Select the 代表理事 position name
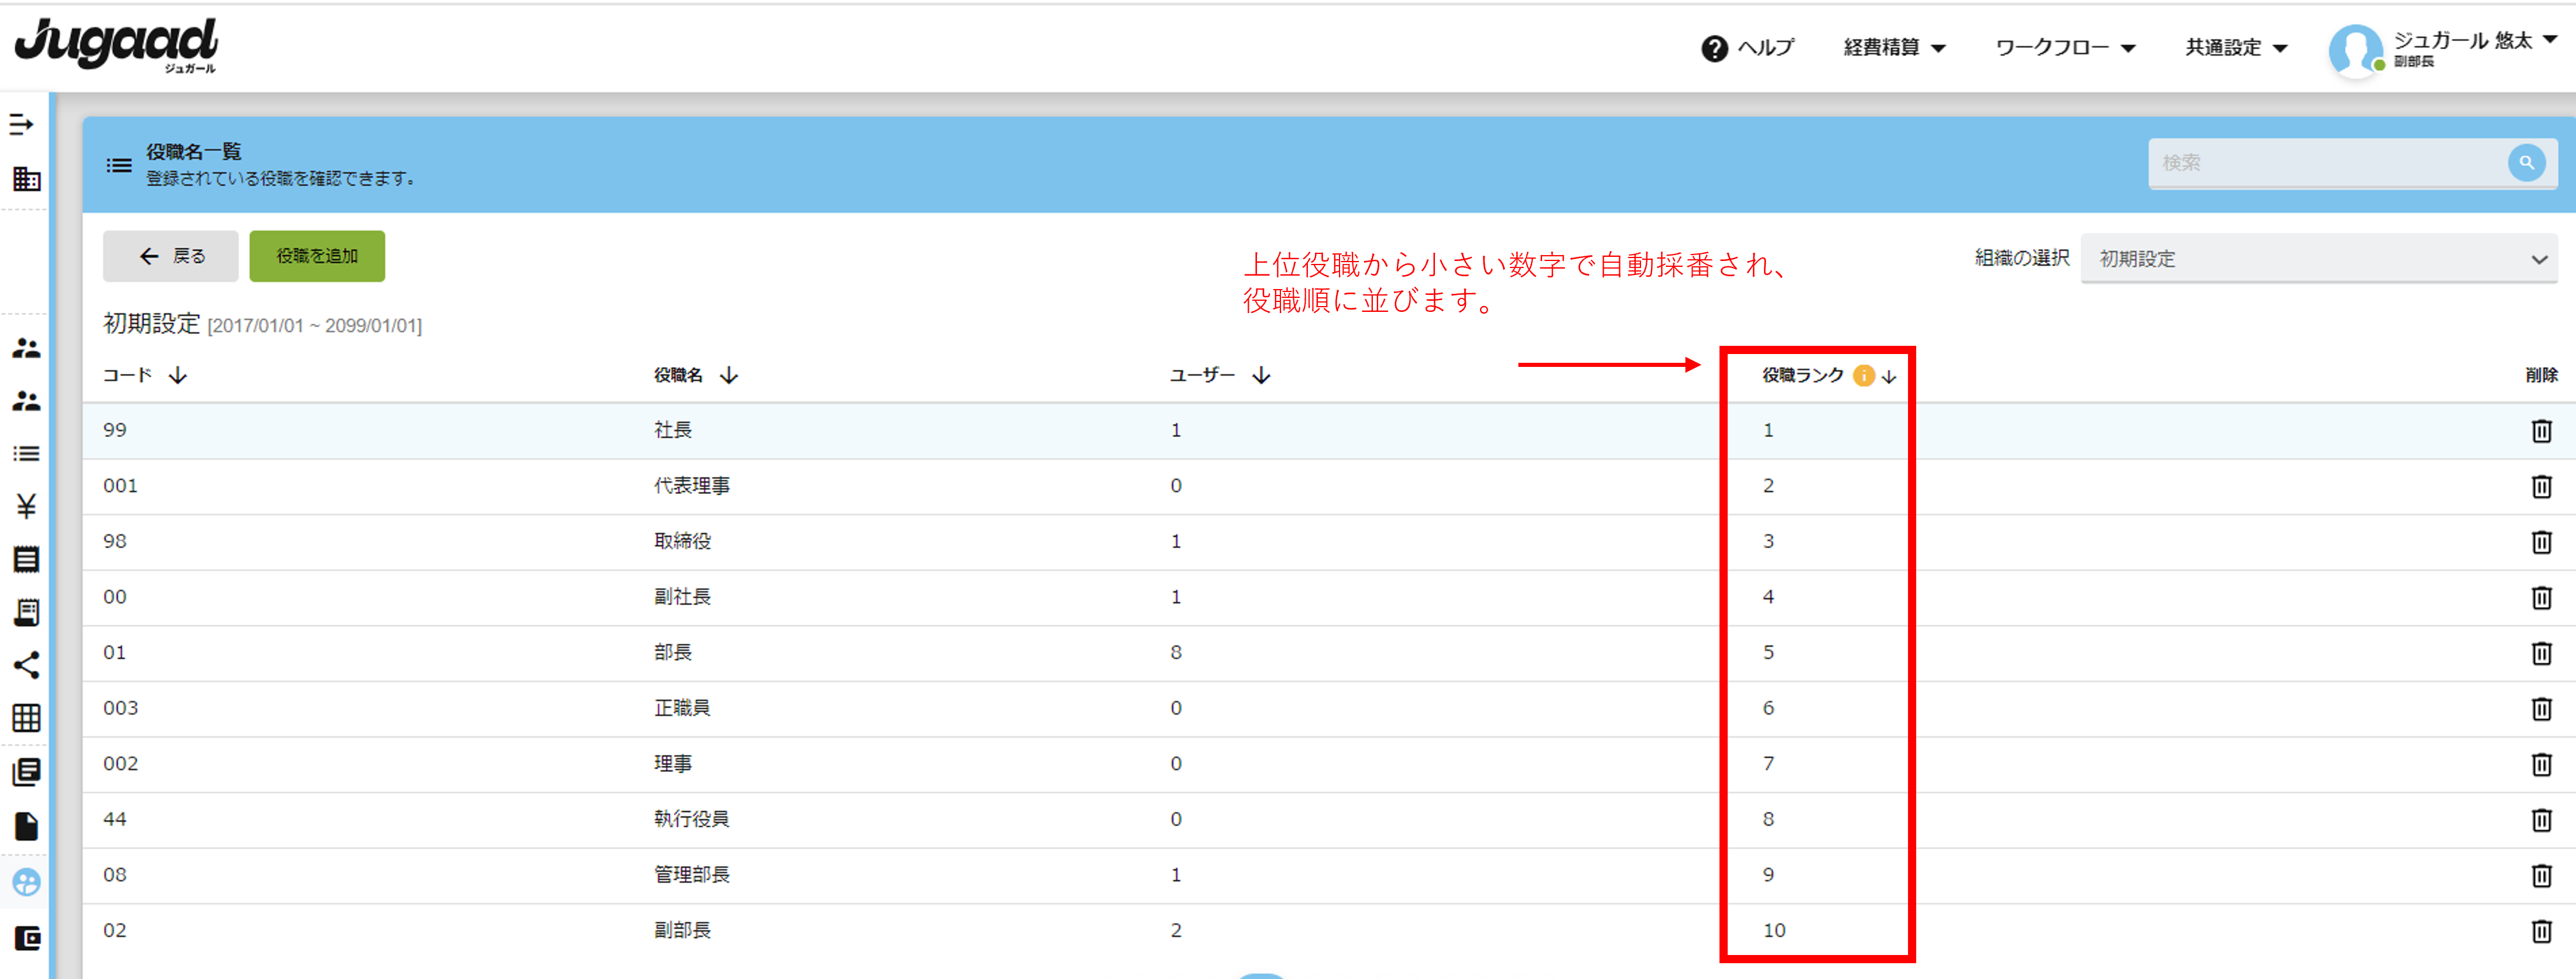 (692, 486)
